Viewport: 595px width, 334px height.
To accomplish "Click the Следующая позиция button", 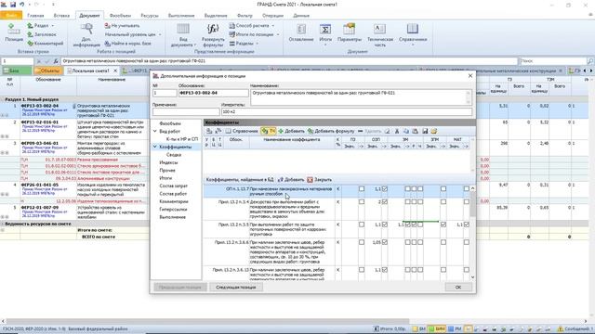I will [x=235, y=287].
